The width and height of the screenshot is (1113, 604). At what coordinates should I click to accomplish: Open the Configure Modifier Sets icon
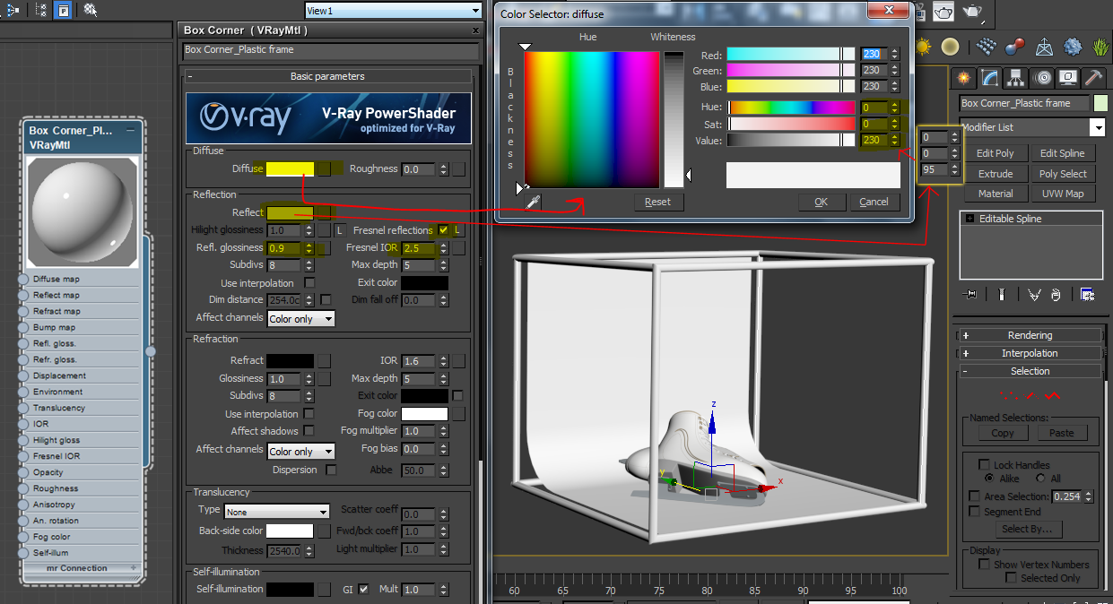pyautogui.click(x=1089, y=294)
